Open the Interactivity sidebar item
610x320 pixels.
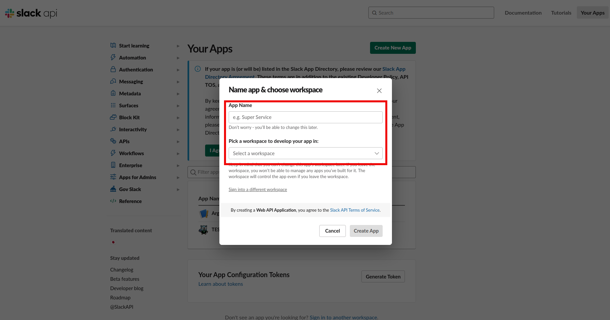[x=133, y=129]
